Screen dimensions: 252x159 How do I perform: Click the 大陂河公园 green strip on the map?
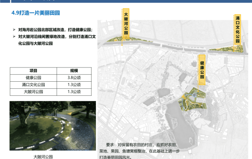coord(130,39)
